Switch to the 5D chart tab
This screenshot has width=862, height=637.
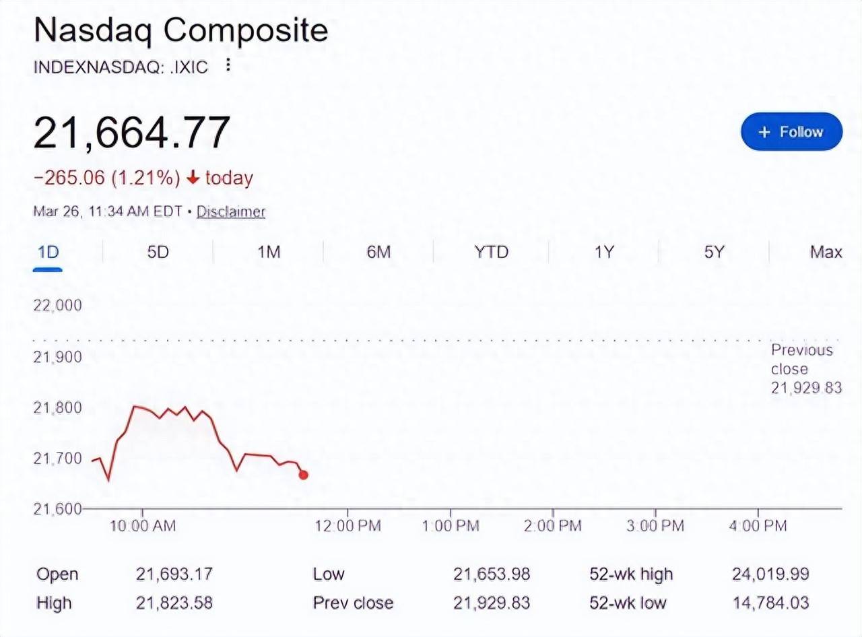coord(158,253)
